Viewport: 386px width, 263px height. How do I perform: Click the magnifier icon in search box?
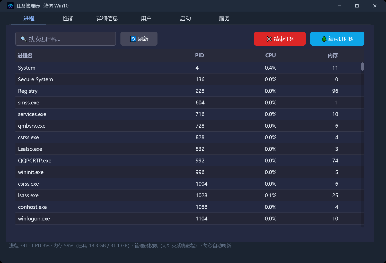(24, 39)
